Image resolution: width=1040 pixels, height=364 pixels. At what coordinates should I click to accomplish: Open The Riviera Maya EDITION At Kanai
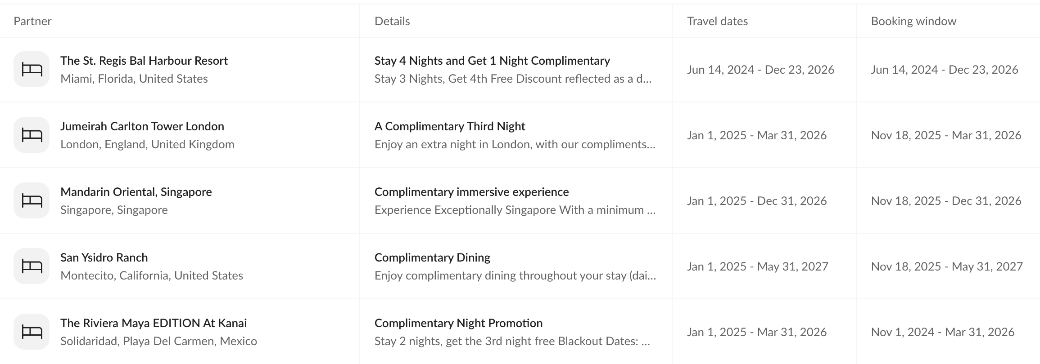(154, 323)
